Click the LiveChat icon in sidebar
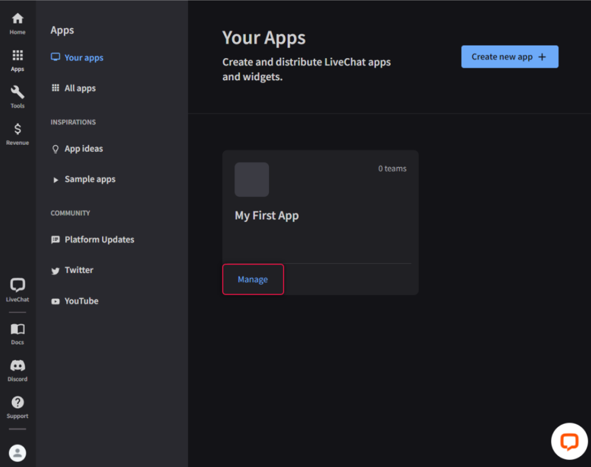 [x=17, y=286]
